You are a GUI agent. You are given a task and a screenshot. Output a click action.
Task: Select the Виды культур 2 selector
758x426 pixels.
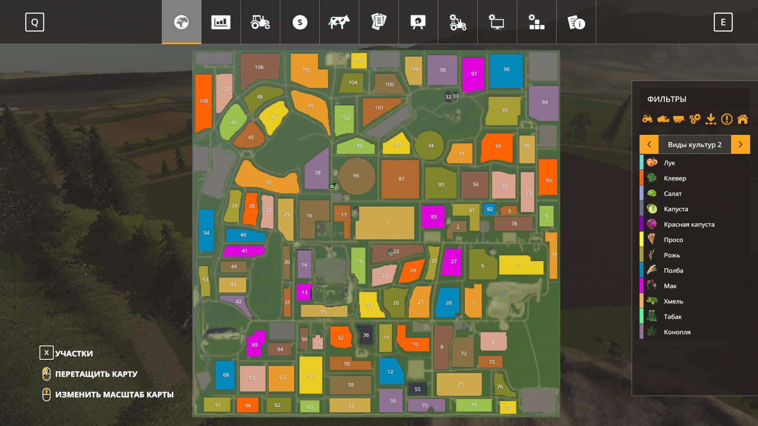tap(694, 144)
